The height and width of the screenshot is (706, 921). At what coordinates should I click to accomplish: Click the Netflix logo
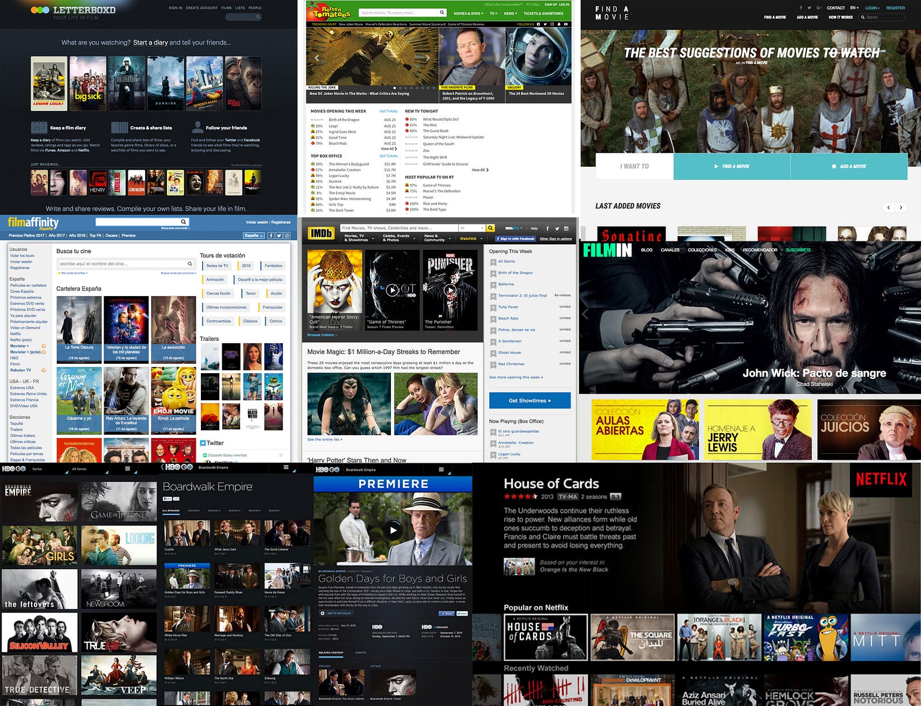[881, 479]
